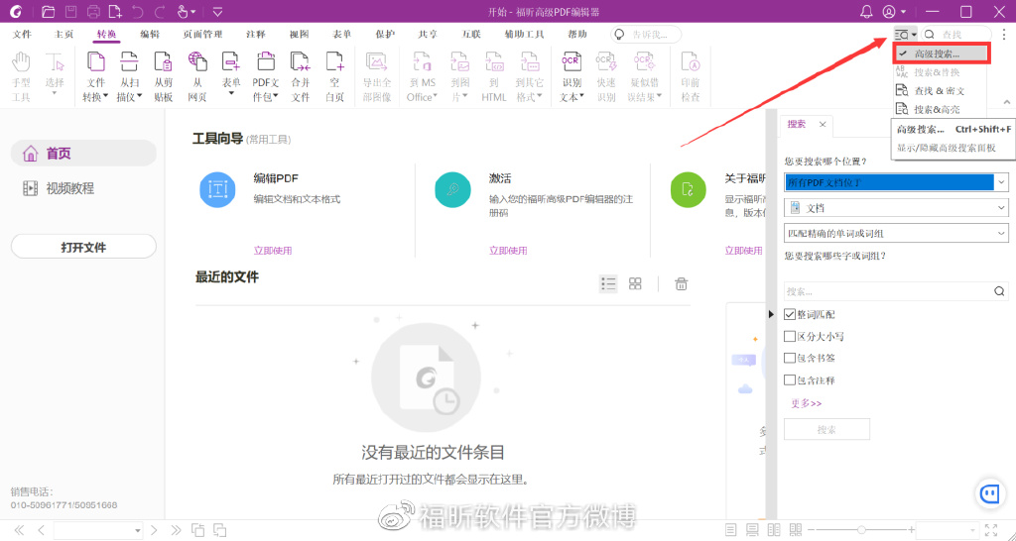Switch to the Page Management (页面管理) tab

[202, 35]
